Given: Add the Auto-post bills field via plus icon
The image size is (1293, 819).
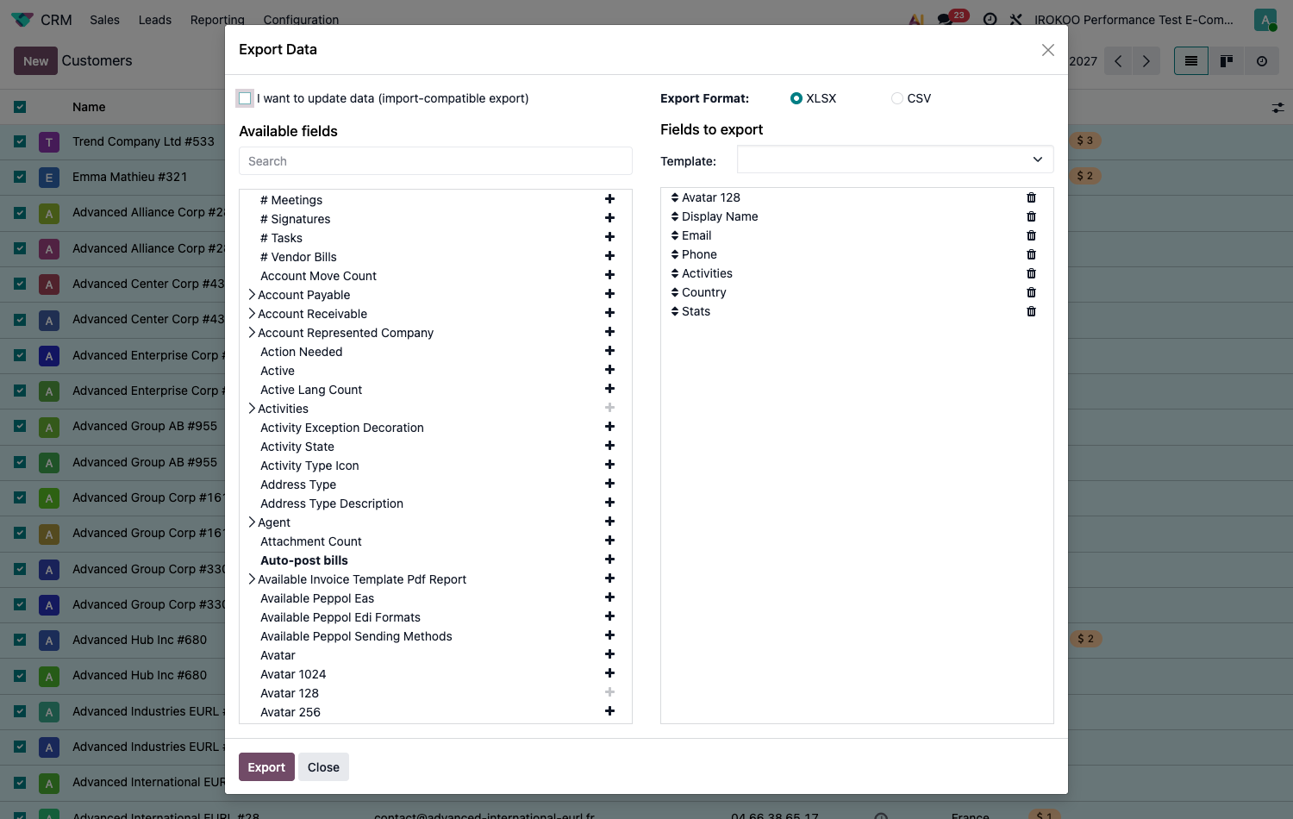Looking at the screenshot, I should tap(609, 560).
